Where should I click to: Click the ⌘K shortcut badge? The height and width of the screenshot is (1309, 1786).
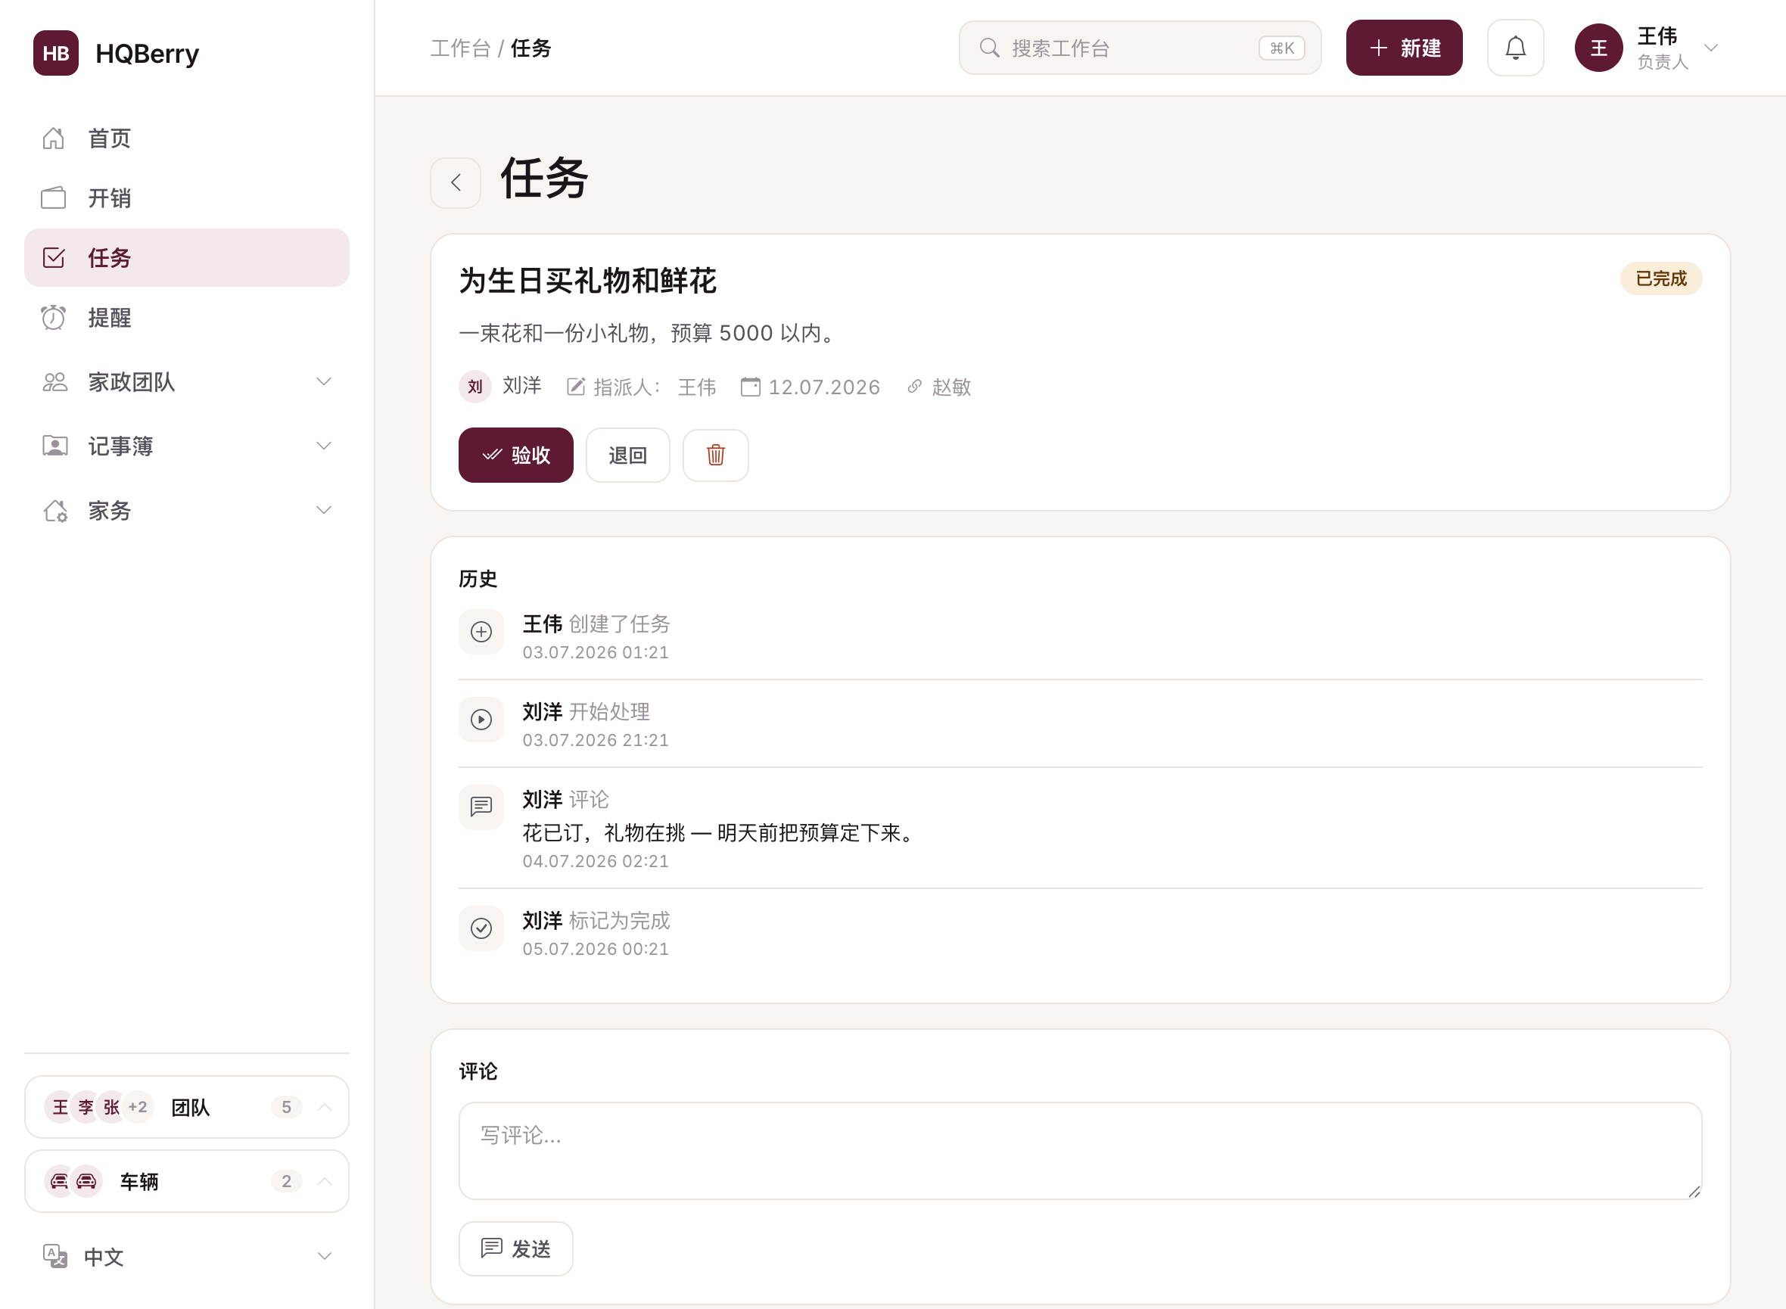[x=1282, y=48]
